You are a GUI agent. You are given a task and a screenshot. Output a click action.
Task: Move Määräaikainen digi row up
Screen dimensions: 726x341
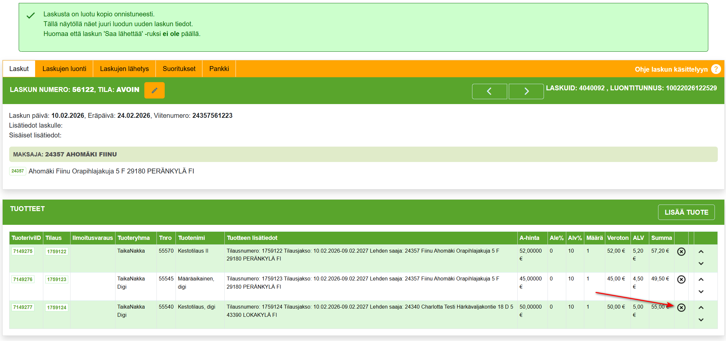pos(701,279)
